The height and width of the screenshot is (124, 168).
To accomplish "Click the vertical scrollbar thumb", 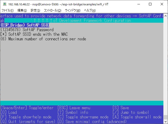I will coord(165,117).
